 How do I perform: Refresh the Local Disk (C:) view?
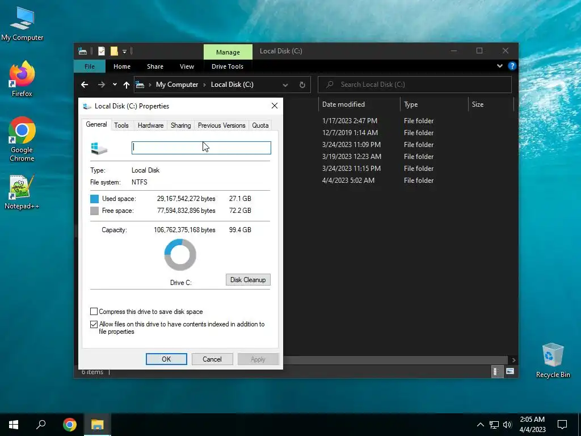[302, 85]
